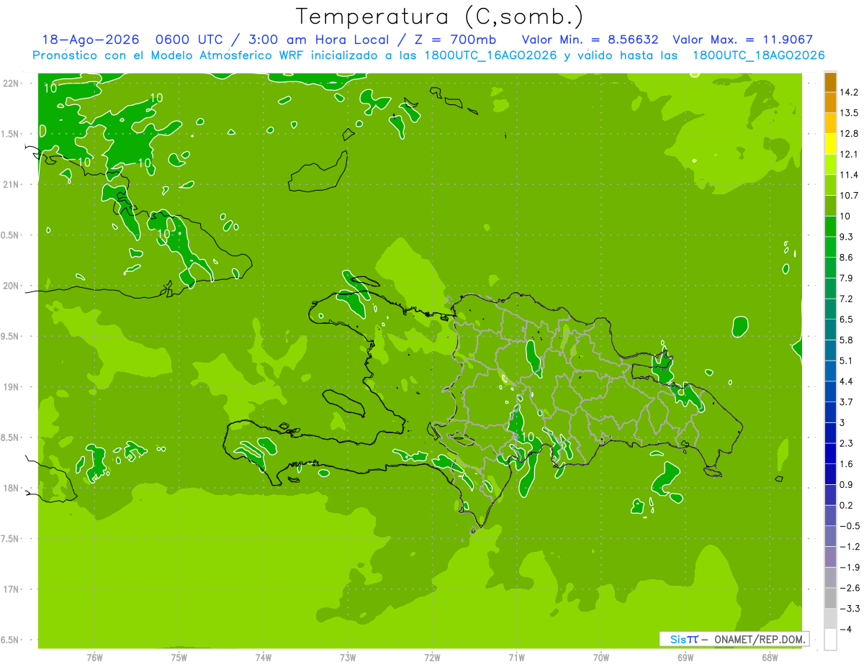The width and height of the screenshot is (864, 667).
Task: Click latitude label "22N"
Action: coord(11,83)
